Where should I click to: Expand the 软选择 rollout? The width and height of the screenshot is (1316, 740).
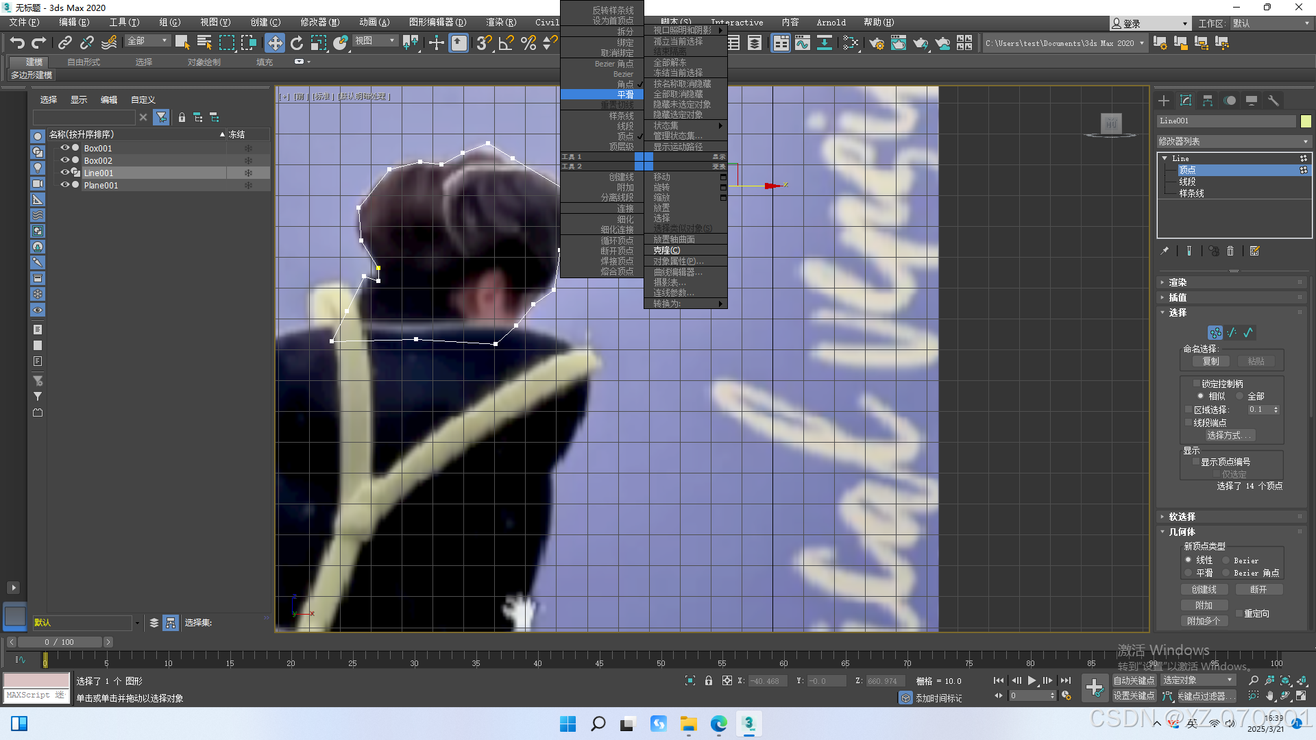(x=1182, y=517)
